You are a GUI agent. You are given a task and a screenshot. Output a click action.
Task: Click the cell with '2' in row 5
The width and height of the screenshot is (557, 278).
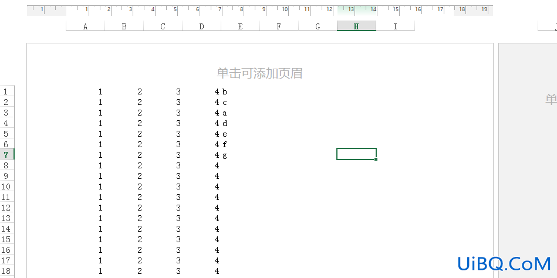(x=124, y=134)
